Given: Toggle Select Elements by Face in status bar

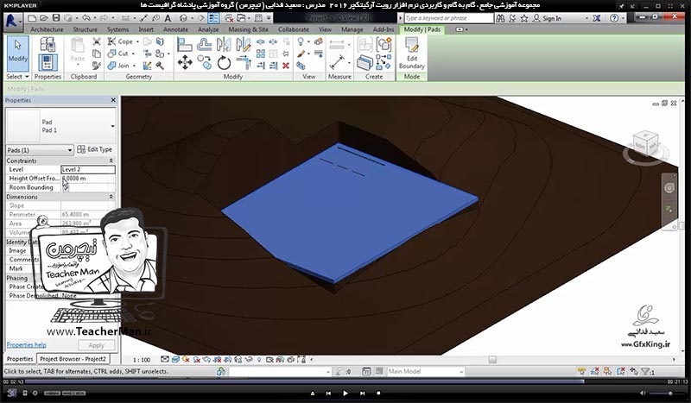Looking at the screenshot, I should 621,371.
